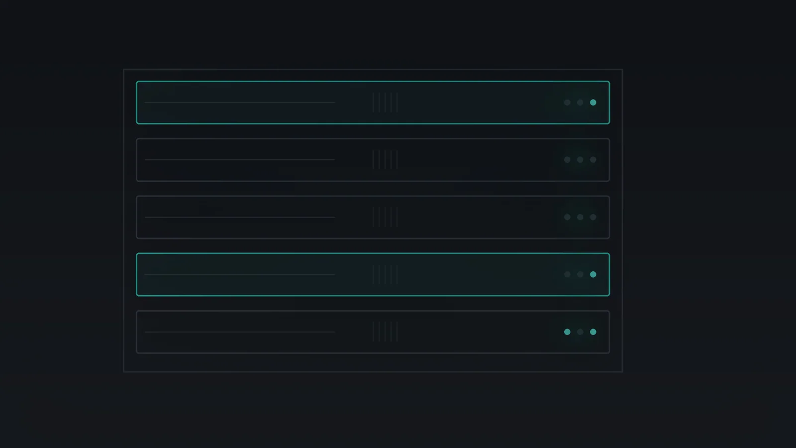Click the leftmost dim dot in the fourth row

[x=567, y=274]
